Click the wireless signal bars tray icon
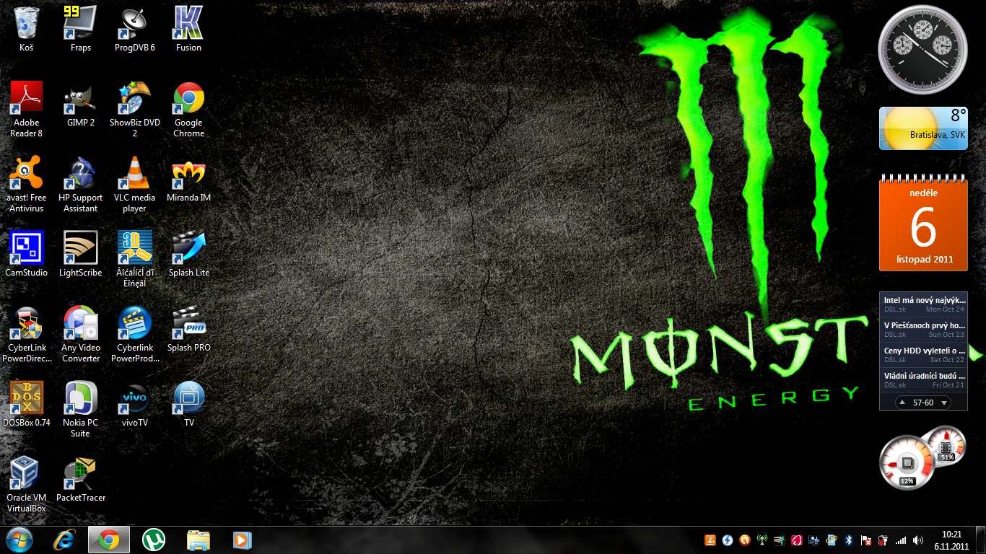Image resolution: width=986 pixels, height=554 pixels. point(900,540)
